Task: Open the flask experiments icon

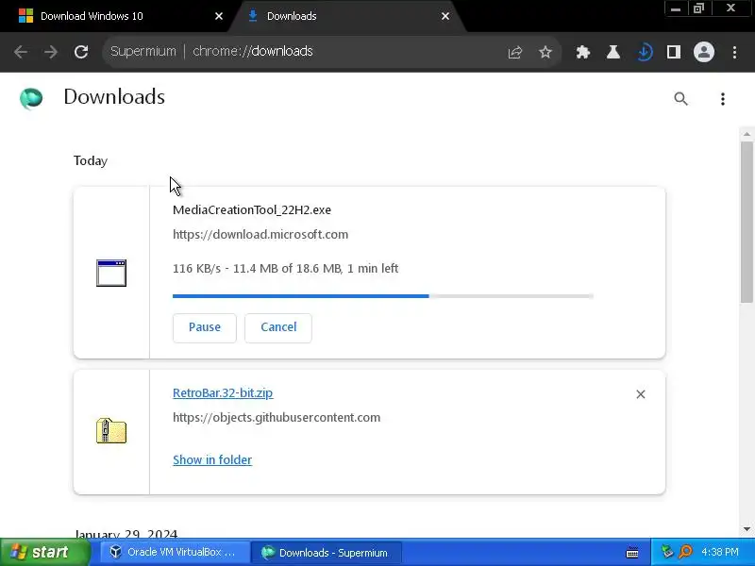Action: click(612, 52)
